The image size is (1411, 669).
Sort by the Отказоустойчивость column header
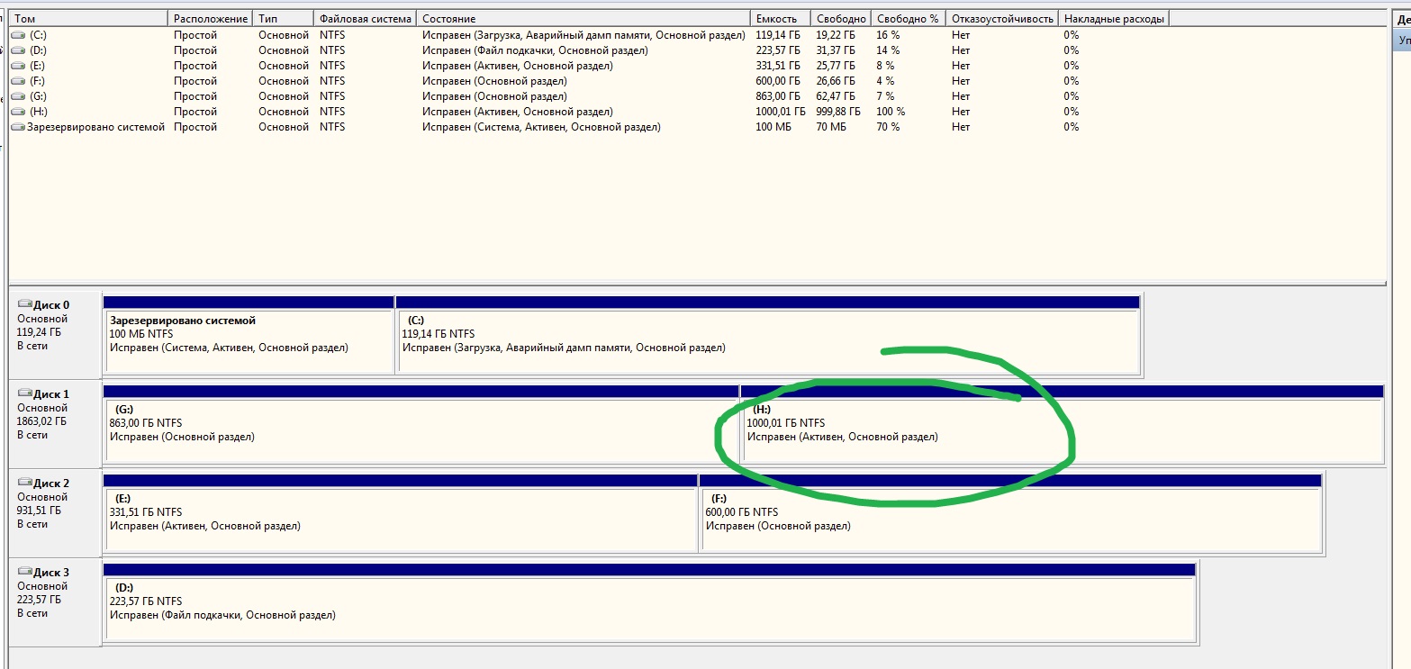point(1002,19)
